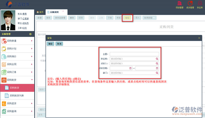This screenshot has width=205, height=118.
Task: Click the 工程部 department link
Action: coord(26,18)
